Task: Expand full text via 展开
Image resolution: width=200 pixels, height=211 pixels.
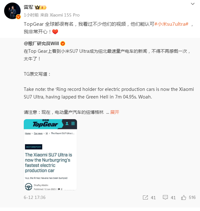Action: pos(115,112)
